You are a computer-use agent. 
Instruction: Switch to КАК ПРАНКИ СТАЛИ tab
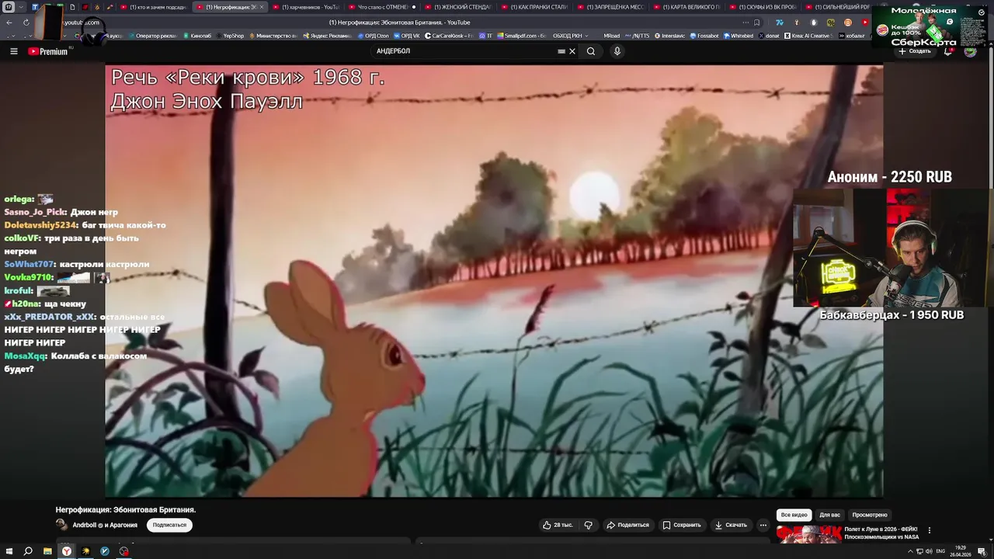click(534, 7)
